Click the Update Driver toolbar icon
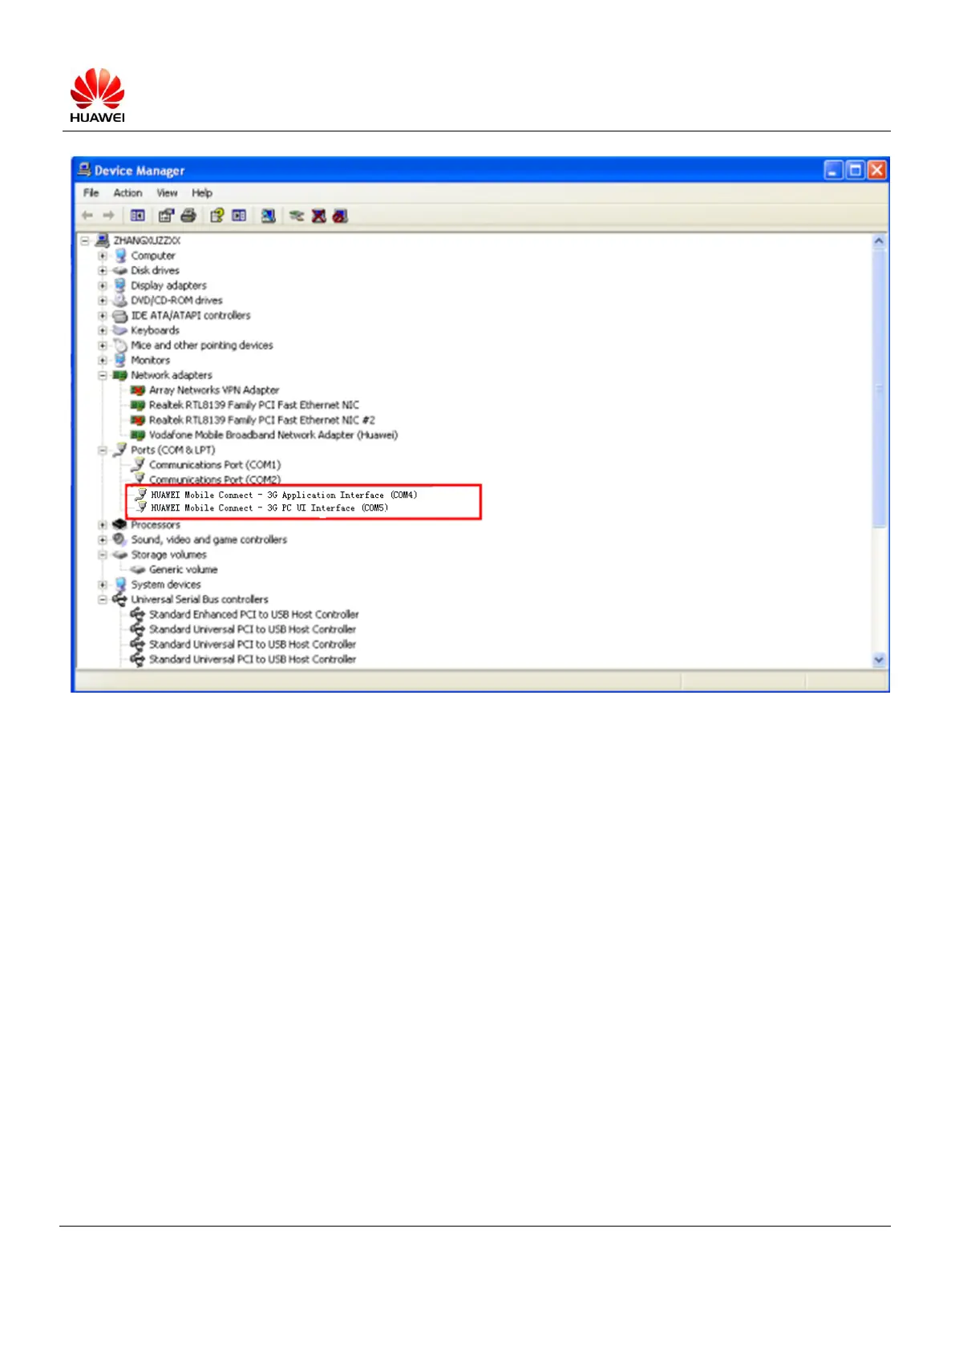The height and width of the screenshot is (1350, 955). tap(297, 216)
